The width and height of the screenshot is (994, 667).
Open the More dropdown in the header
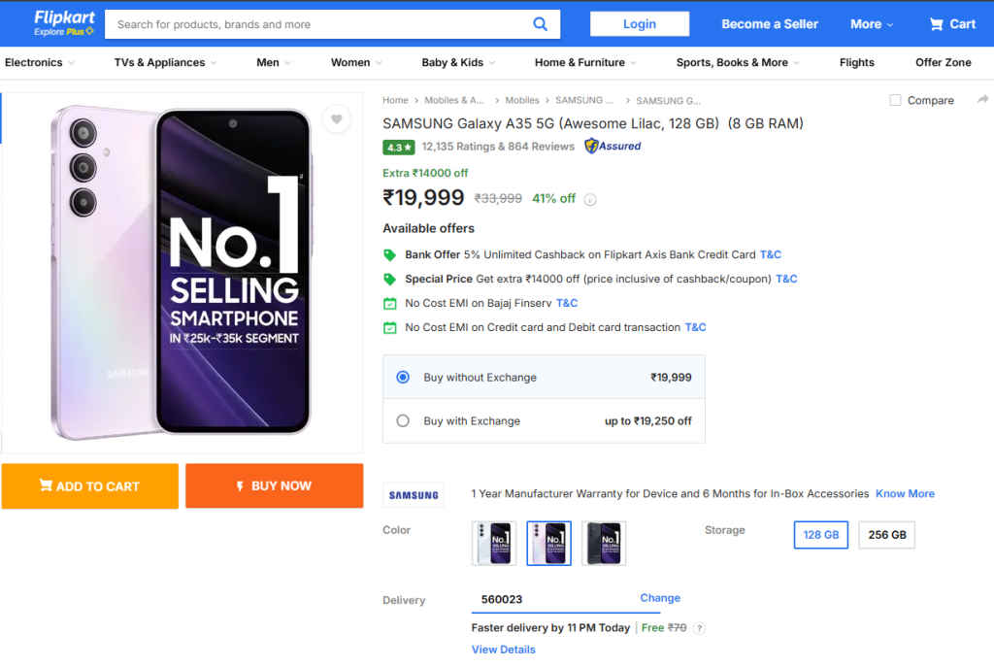coord(869,23)
